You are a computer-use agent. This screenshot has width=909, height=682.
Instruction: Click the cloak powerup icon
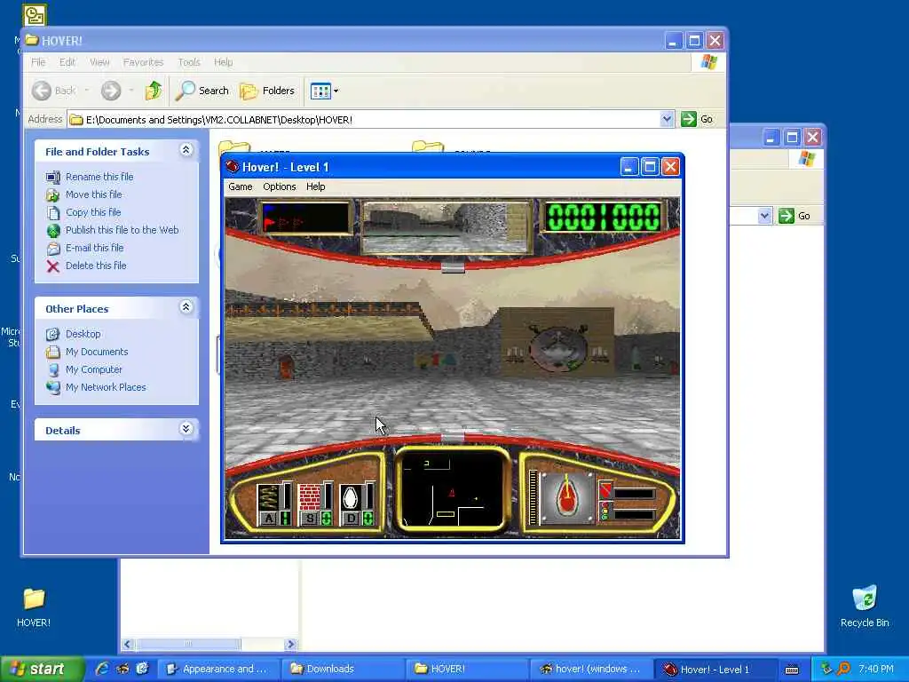[351, 497]
